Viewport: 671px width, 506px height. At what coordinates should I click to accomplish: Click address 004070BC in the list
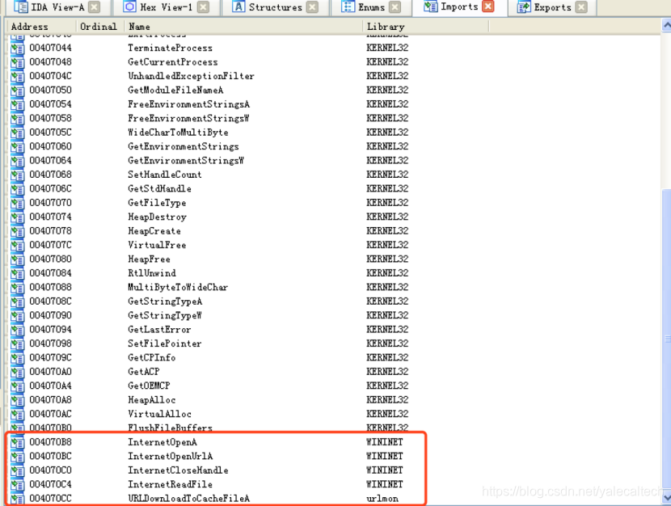click(x=50, y=456)
